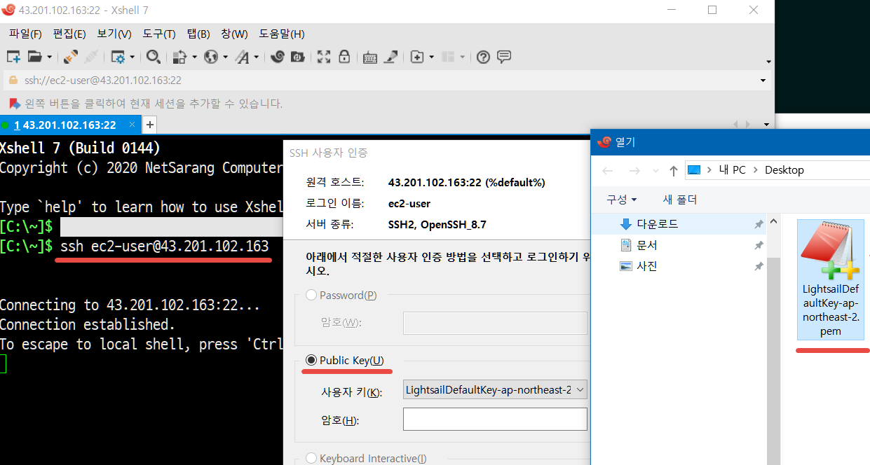The height and width of the screenshot is (465, 870).
Task: Toggle full screen mode icon
Action: (324, 57)
